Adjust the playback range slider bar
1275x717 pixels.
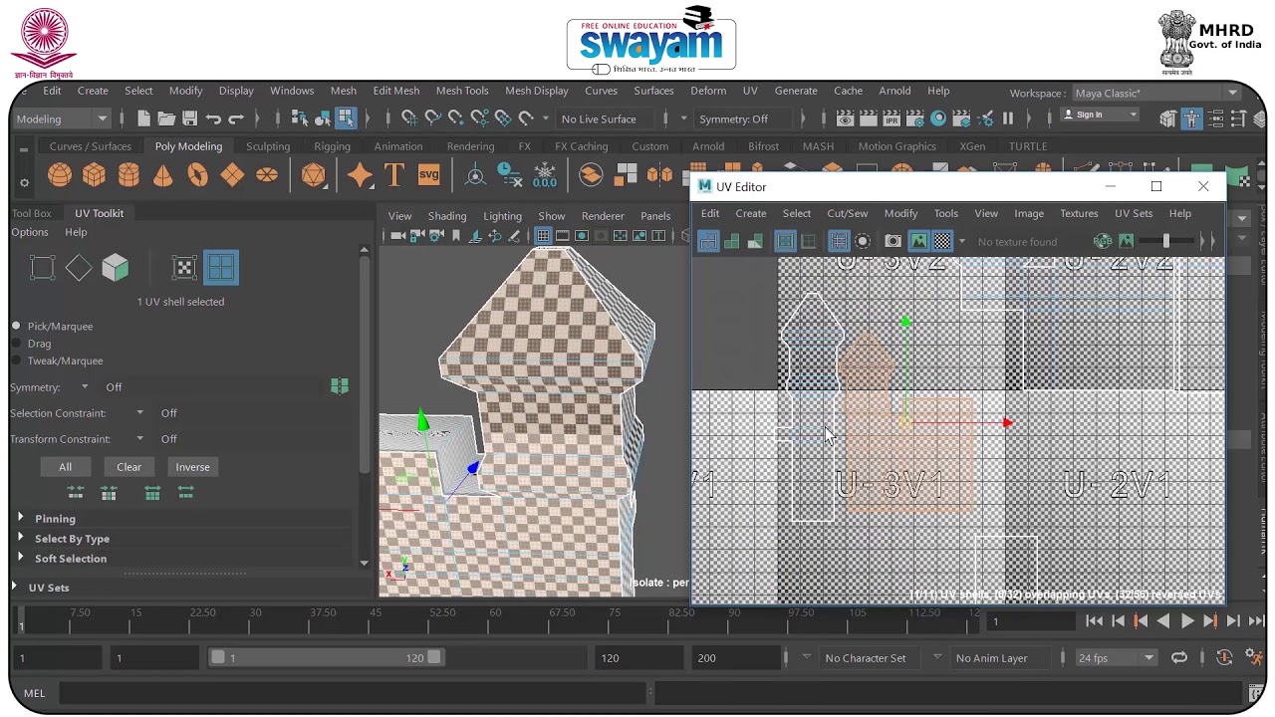coord(326,657)
